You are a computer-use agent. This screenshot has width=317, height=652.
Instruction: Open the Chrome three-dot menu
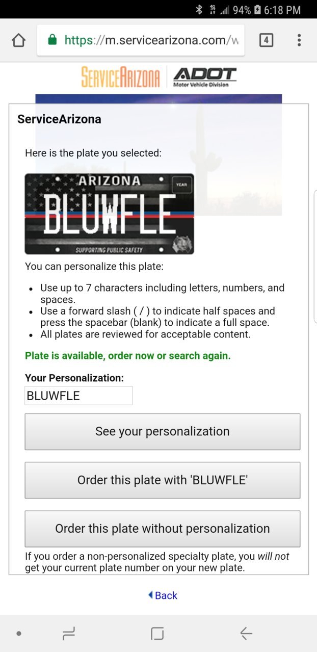tap(299, 40)
